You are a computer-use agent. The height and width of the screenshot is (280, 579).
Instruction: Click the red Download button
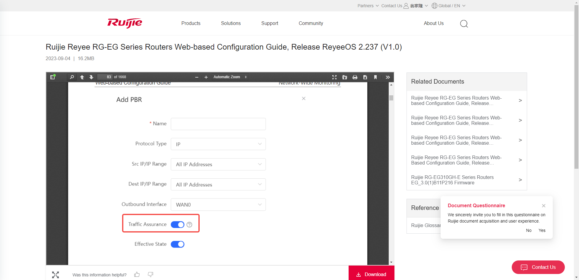[372, 273]
